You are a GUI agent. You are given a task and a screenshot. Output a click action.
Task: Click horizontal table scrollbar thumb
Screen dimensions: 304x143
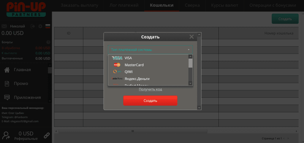[133, 131]
